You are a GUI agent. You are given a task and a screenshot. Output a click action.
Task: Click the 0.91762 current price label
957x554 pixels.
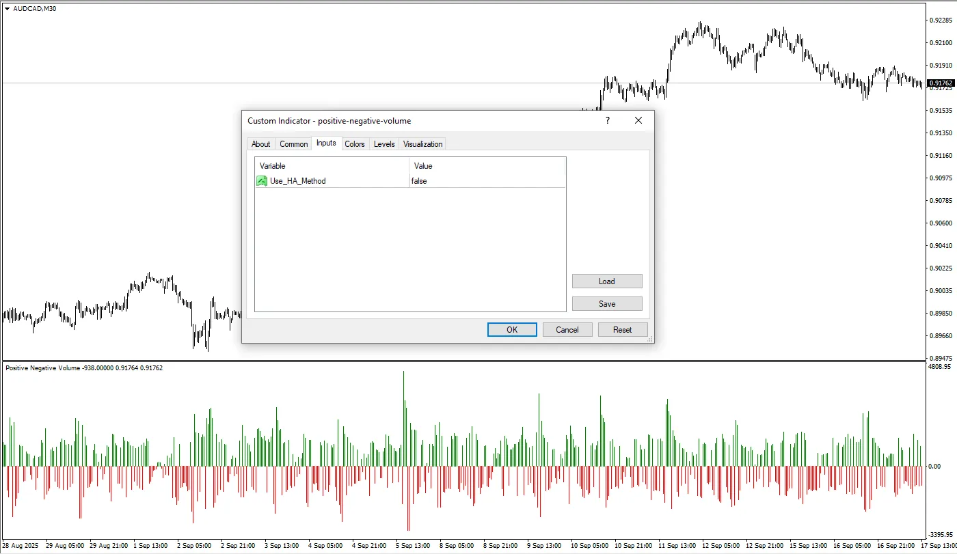[941, 83]
